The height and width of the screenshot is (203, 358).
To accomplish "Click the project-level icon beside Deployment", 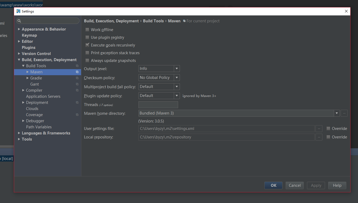I will (77, 103).
